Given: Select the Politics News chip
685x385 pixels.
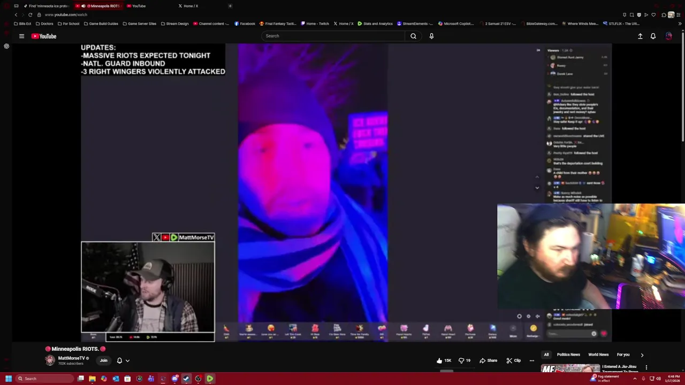Looking at the screenshot, I should click(x=568, y=355).
